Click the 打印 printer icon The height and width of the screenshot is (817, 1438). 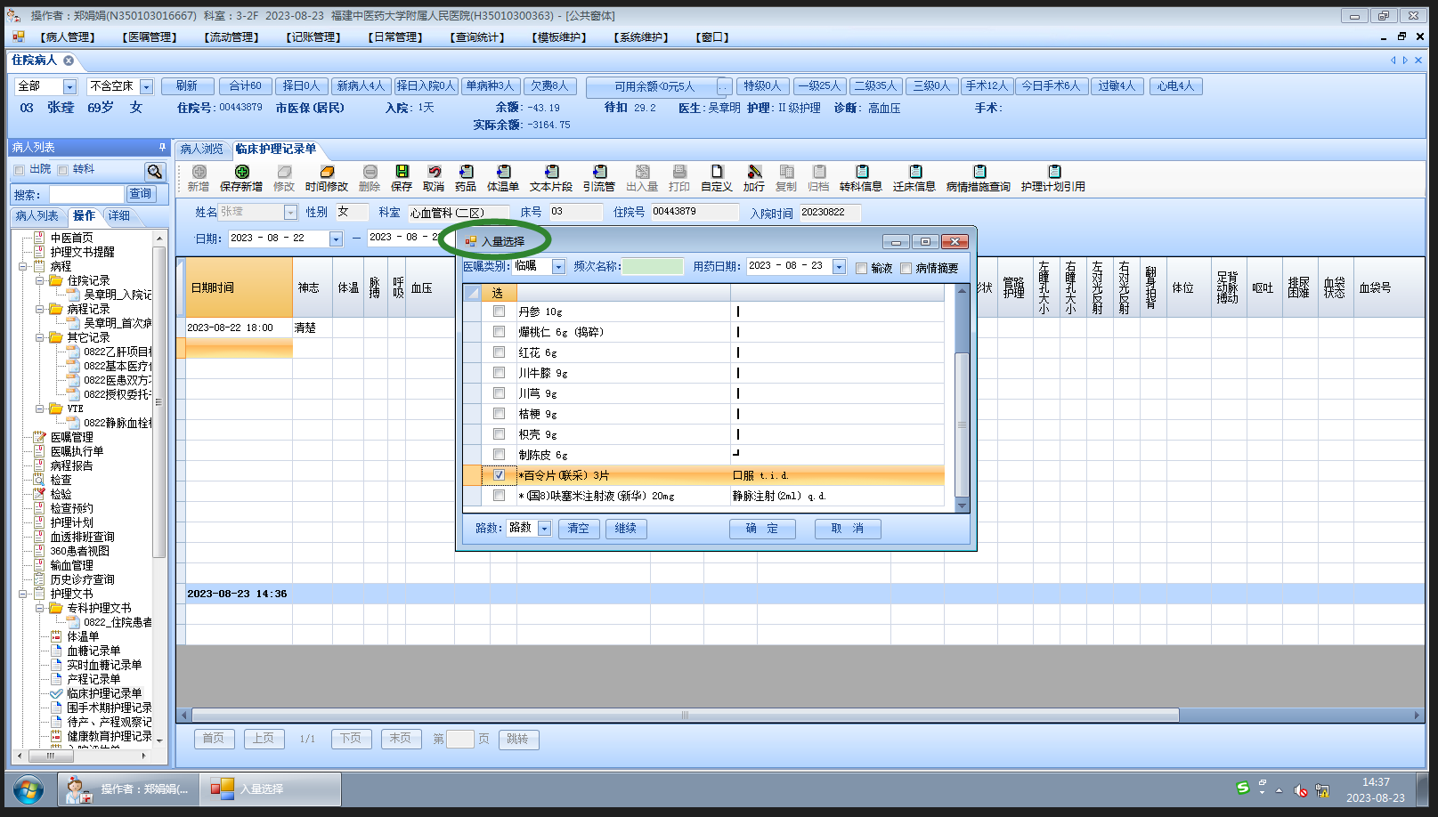tap(679, 172)
